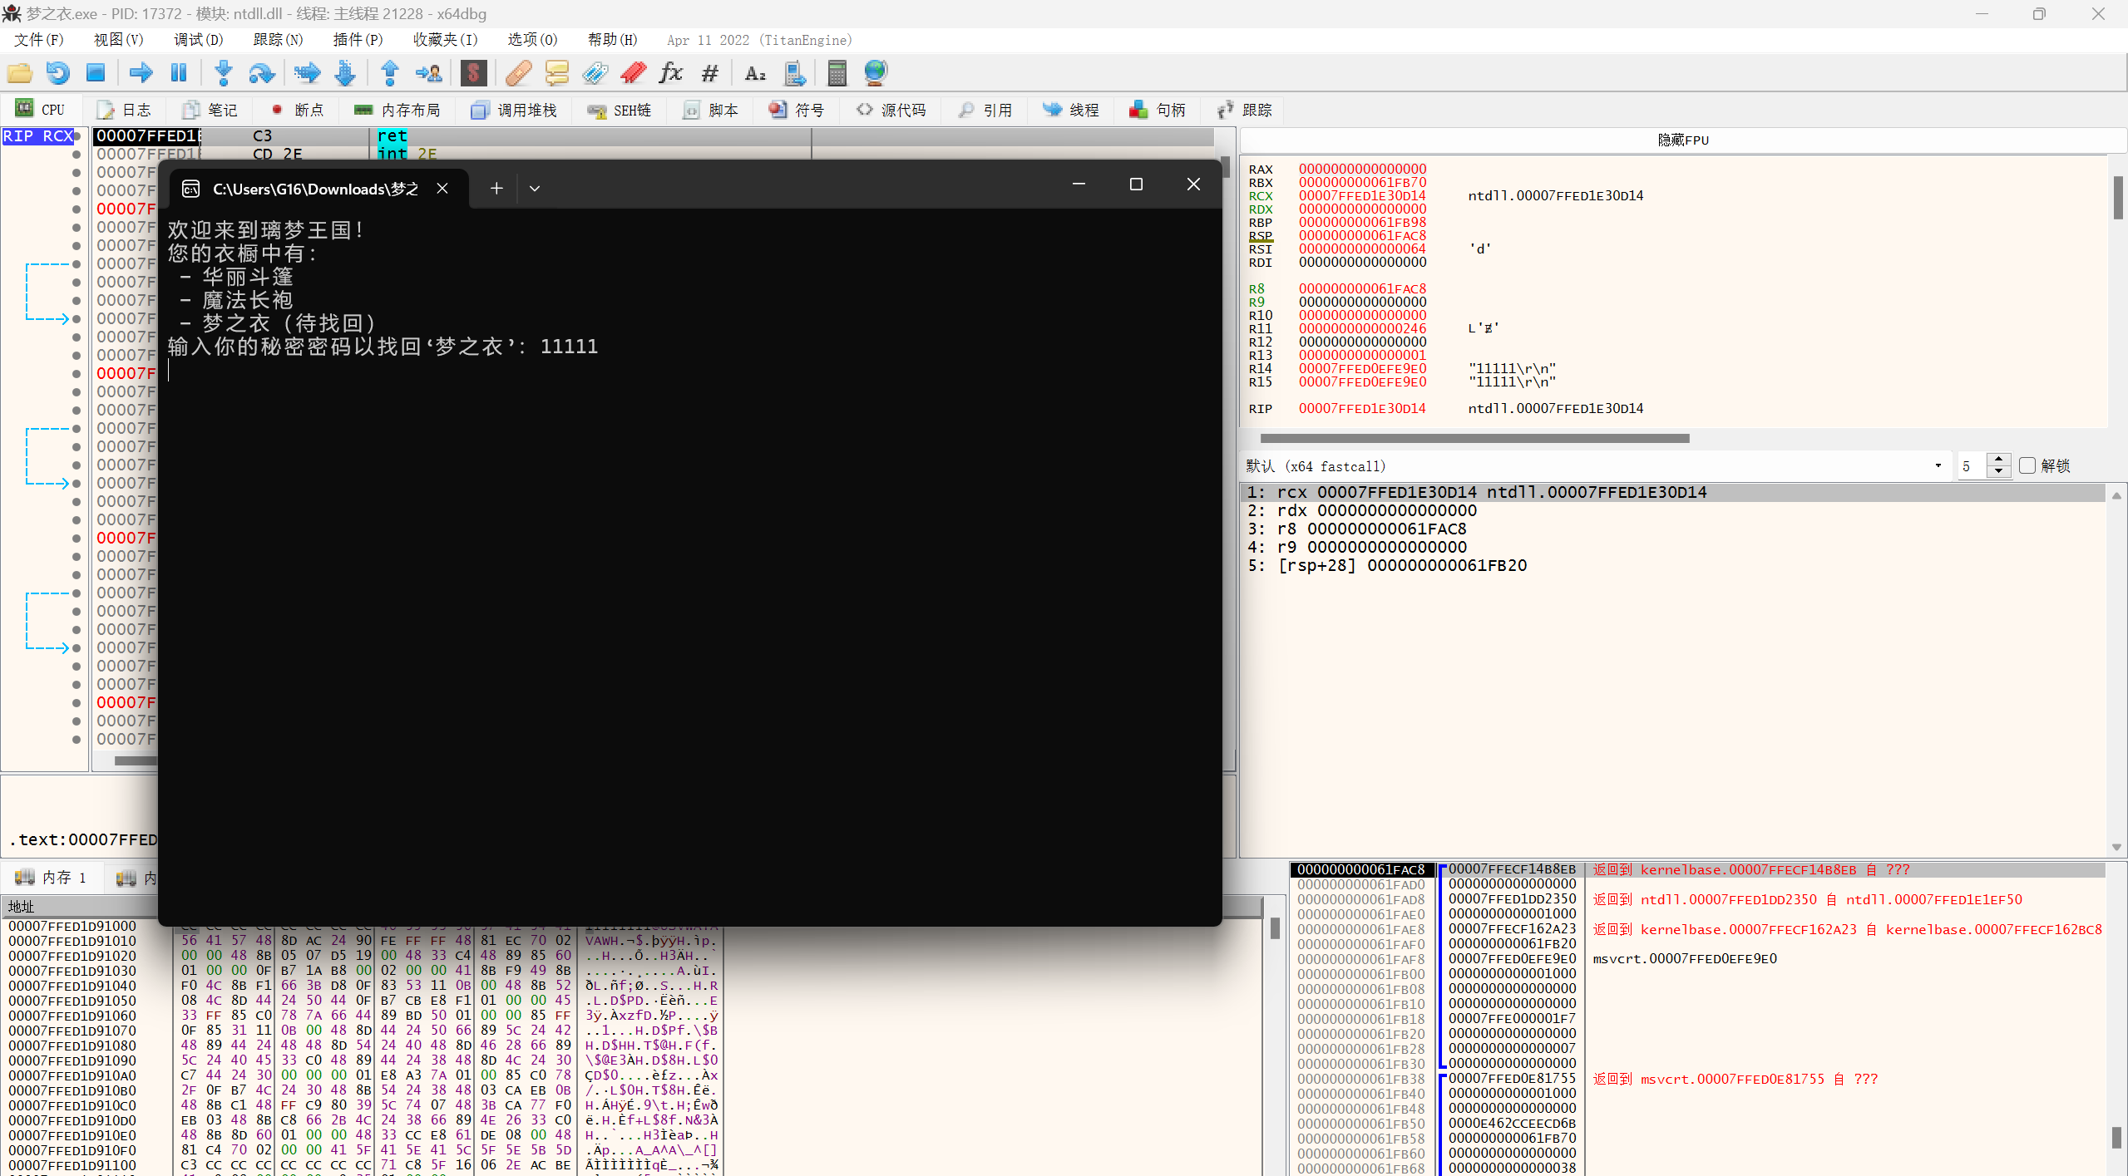Click the 隐藏FPU button
The width and height of the screenshot is (2128, 1176).
(1682, 140)
